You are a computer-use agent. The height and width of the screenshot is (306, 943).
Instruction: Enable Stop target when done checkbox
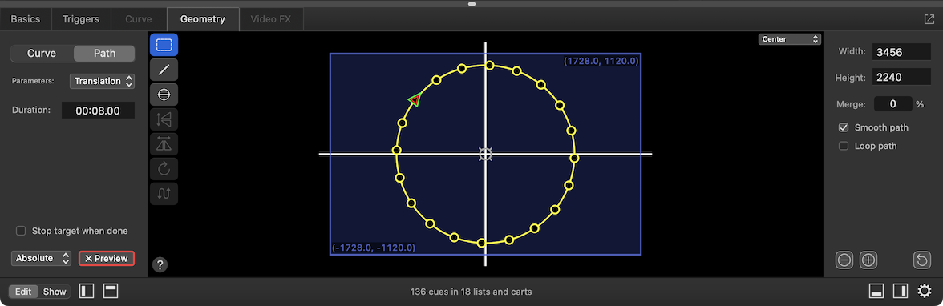pos(21,231)
